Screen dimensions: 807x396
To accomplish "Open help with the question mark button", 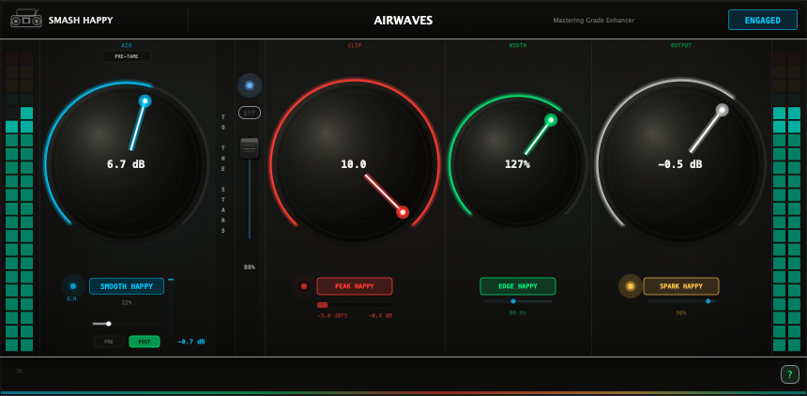I will 789,373.
